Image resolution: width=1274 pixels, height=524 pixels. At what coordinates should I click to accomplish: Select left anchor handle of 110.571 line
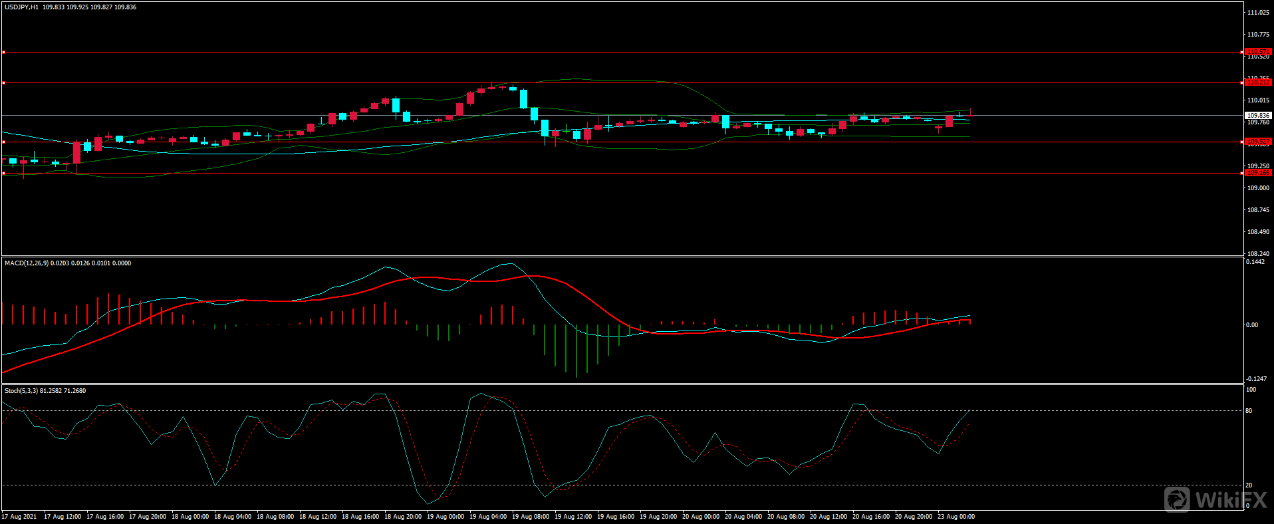point(3,52)
